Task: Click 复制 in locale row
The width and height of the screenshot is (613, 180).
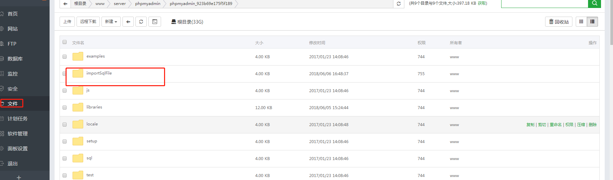Action: [x=530, y=125]
